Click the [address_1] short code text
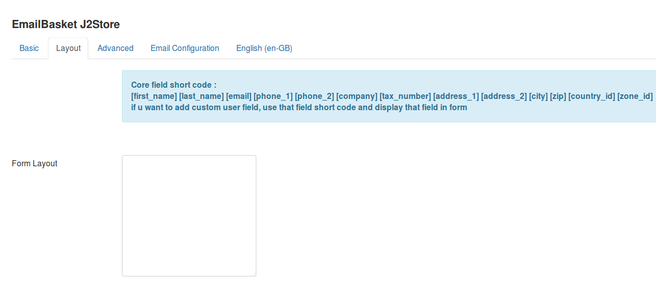Viewport: 656px width, 304px height. click(456, 96)
